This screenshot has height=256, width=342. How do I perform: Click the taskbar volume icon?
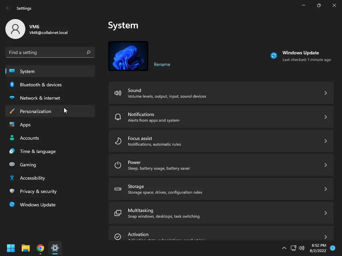(302, 248)
